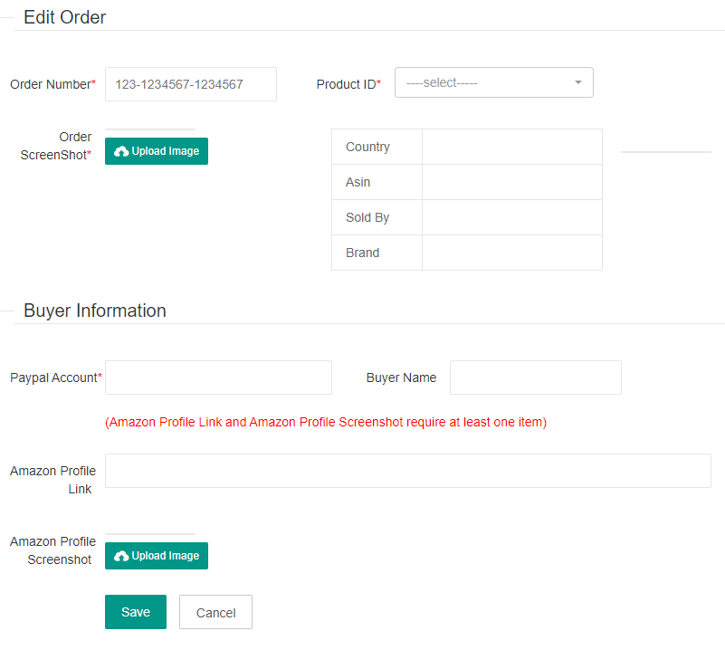Click the red Amazon Profile requirement note
Image resolution: width=725 pixels, height=650 pixels.
(x=326, y=422)
